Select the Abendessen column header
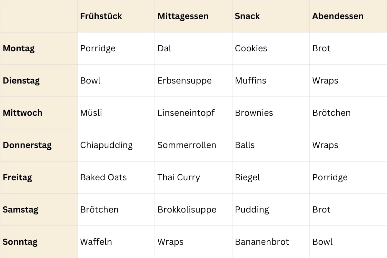The height and width of the screenshot is (258, 387). click(338, 16)
